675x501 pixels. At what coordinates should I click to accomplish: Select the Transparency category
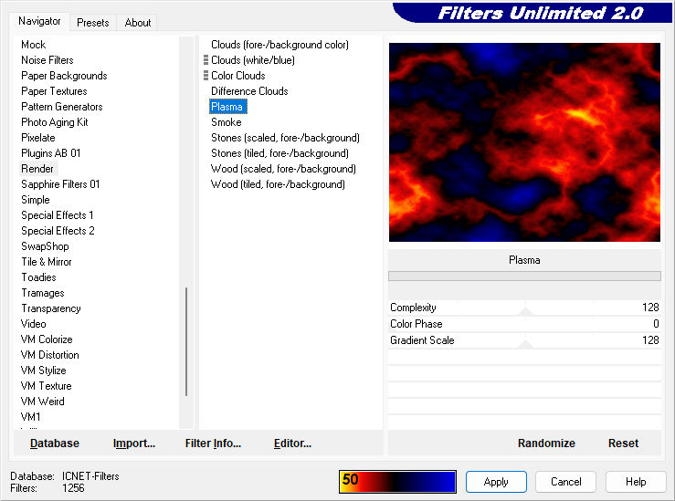[51, 308]
